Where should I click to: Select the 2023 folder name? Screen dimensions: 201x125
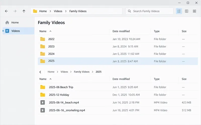tap(51, 46)
